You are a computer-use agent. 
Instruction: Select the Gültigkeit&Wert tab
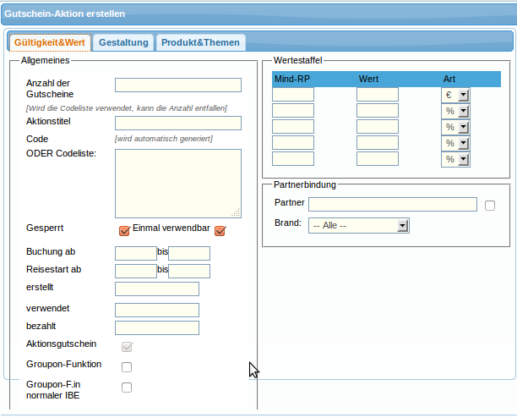(x=52, y=42)
